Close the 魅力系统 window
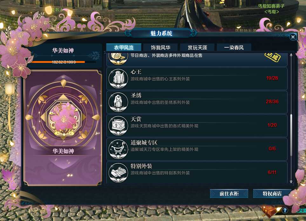 tap(293, 37)
